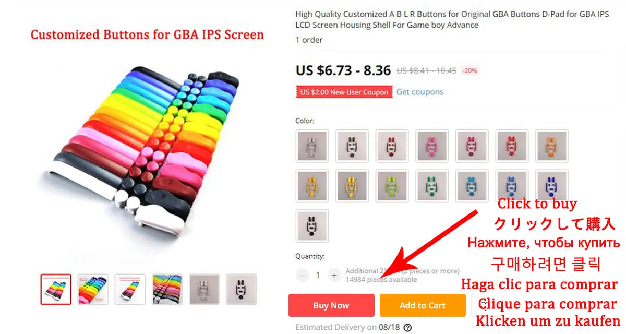The image size is (626, 334).
Task: Select the first highlighted gallery thumbnail
Action: tap(56, 289)
